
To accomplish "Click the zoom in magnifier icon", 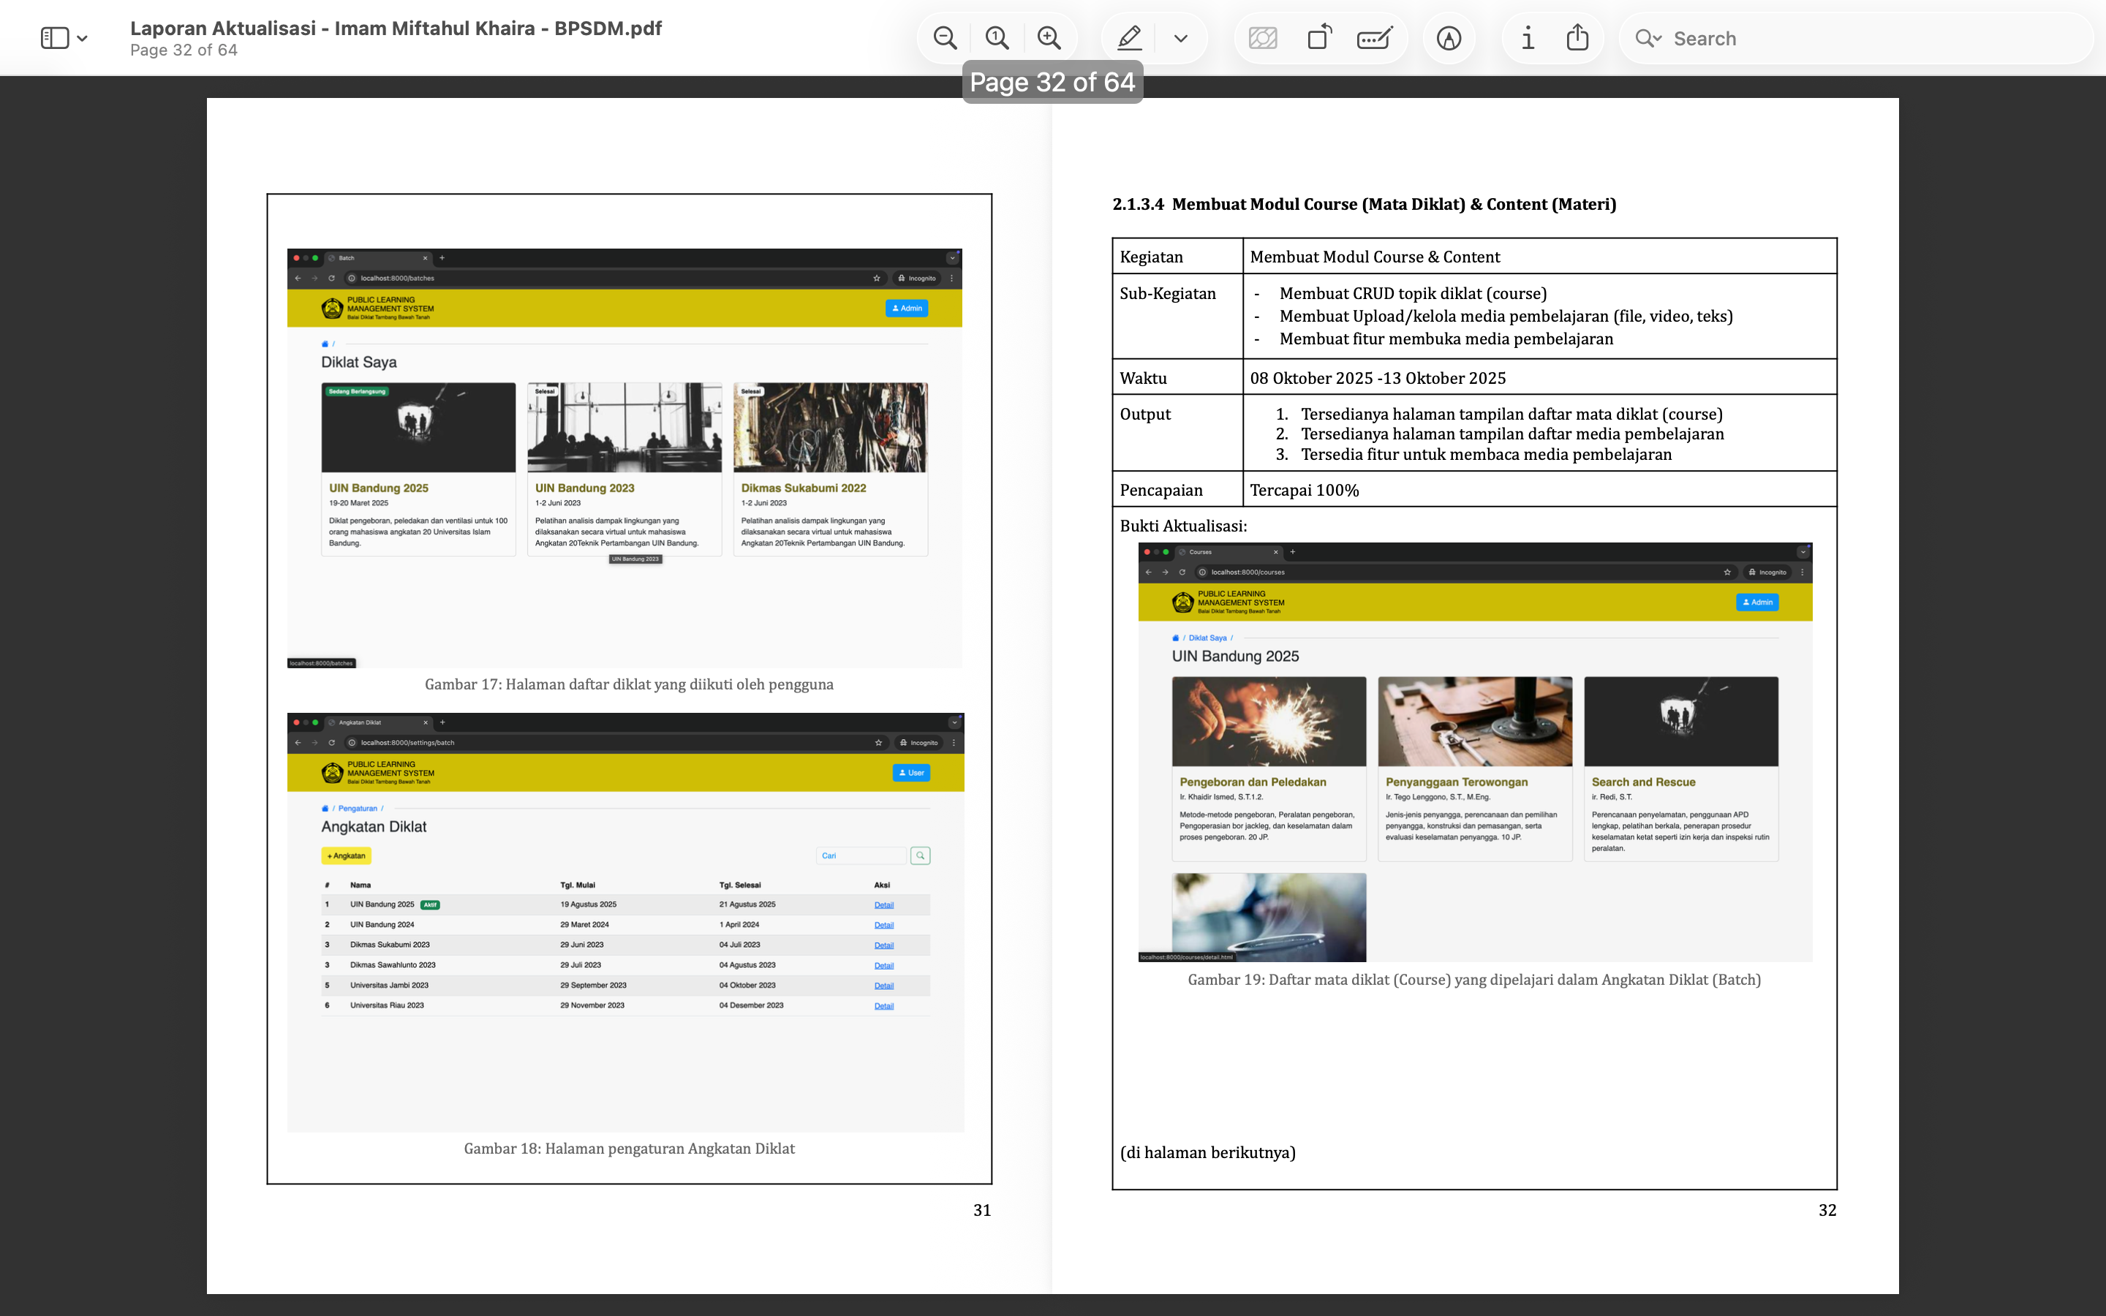I will 1049,38.
